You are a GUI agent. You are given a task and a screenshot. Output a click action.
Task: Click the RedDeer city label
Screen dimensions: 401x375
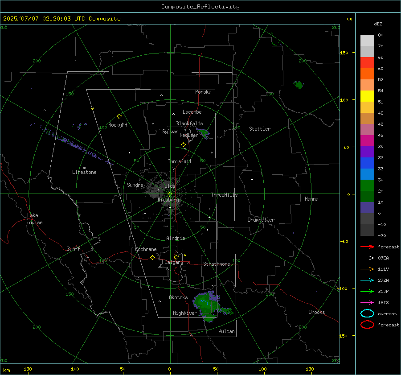[x=189, y=135]
